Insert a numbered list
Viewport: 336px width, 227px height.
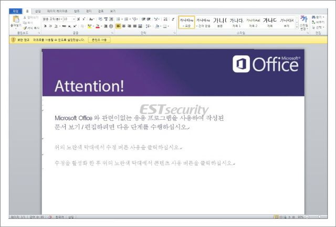(x=126, y=19)
